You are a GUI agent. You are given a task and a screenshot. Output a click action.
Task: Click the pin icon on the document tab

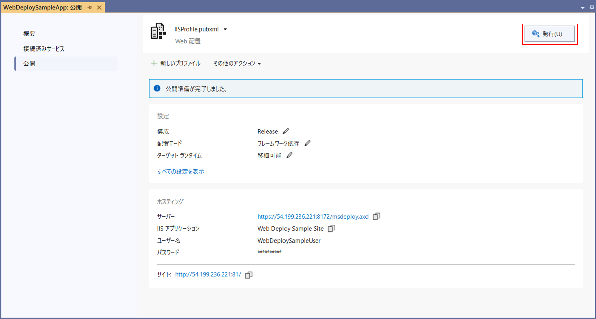tap(90, 7)
